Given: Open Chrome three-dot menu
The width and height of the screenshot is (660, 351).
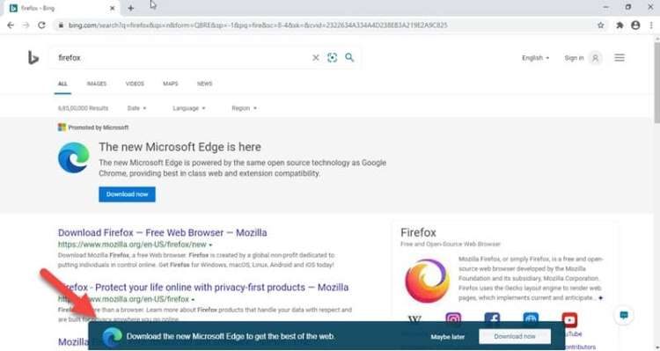Looking at the screenshot, I should (x=651, y=26).
